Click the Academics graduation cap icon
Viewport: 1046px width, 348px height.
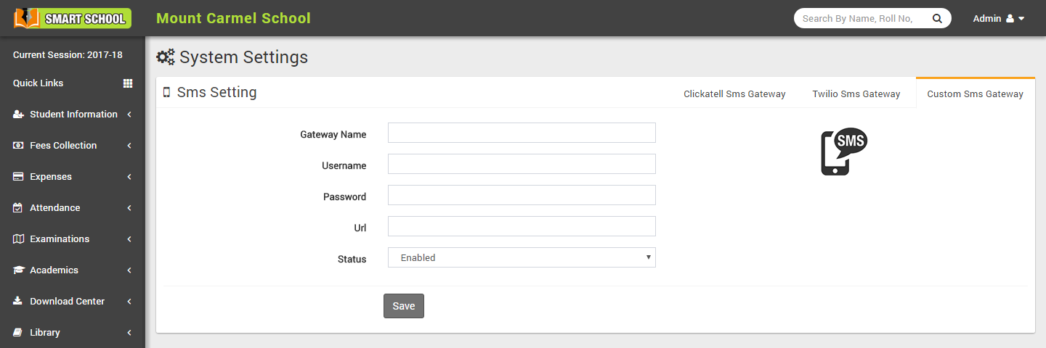tap(18, 270)
